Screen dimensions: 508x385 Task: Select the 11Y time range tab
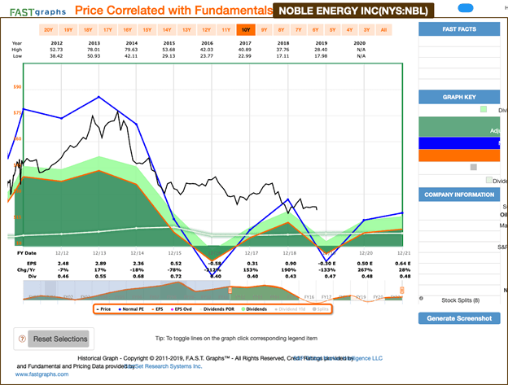[x=226, y=30]
